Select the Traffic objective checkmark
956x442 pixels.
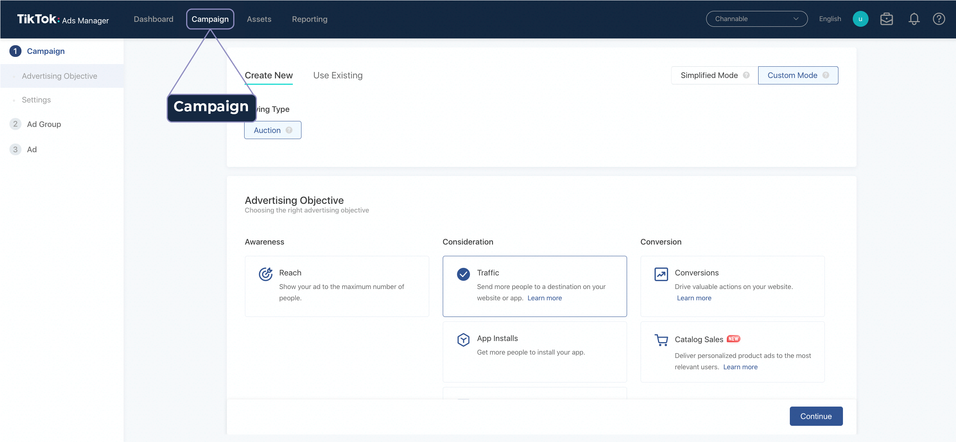463,274
